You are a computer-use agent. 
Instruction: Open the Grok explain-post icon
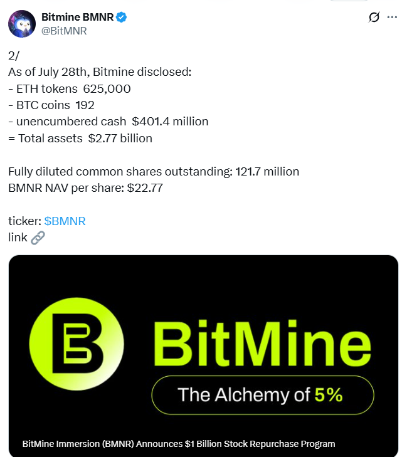374,17
